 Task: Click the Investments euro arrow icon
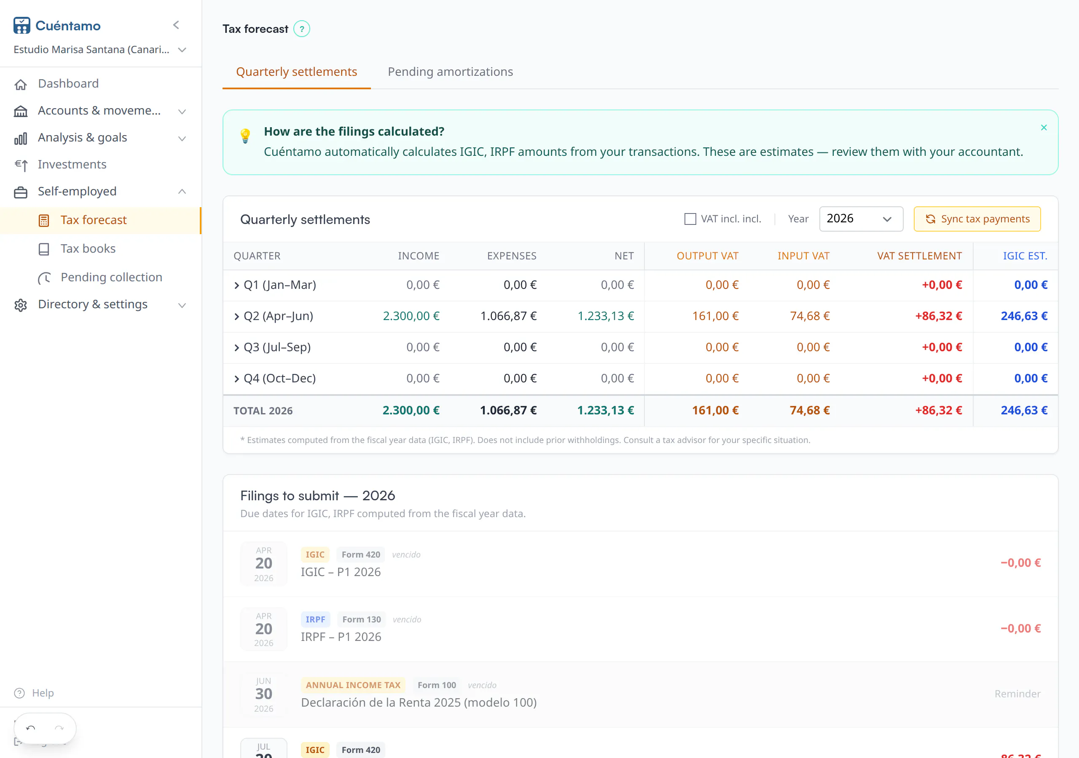click(x=21, y=165)
